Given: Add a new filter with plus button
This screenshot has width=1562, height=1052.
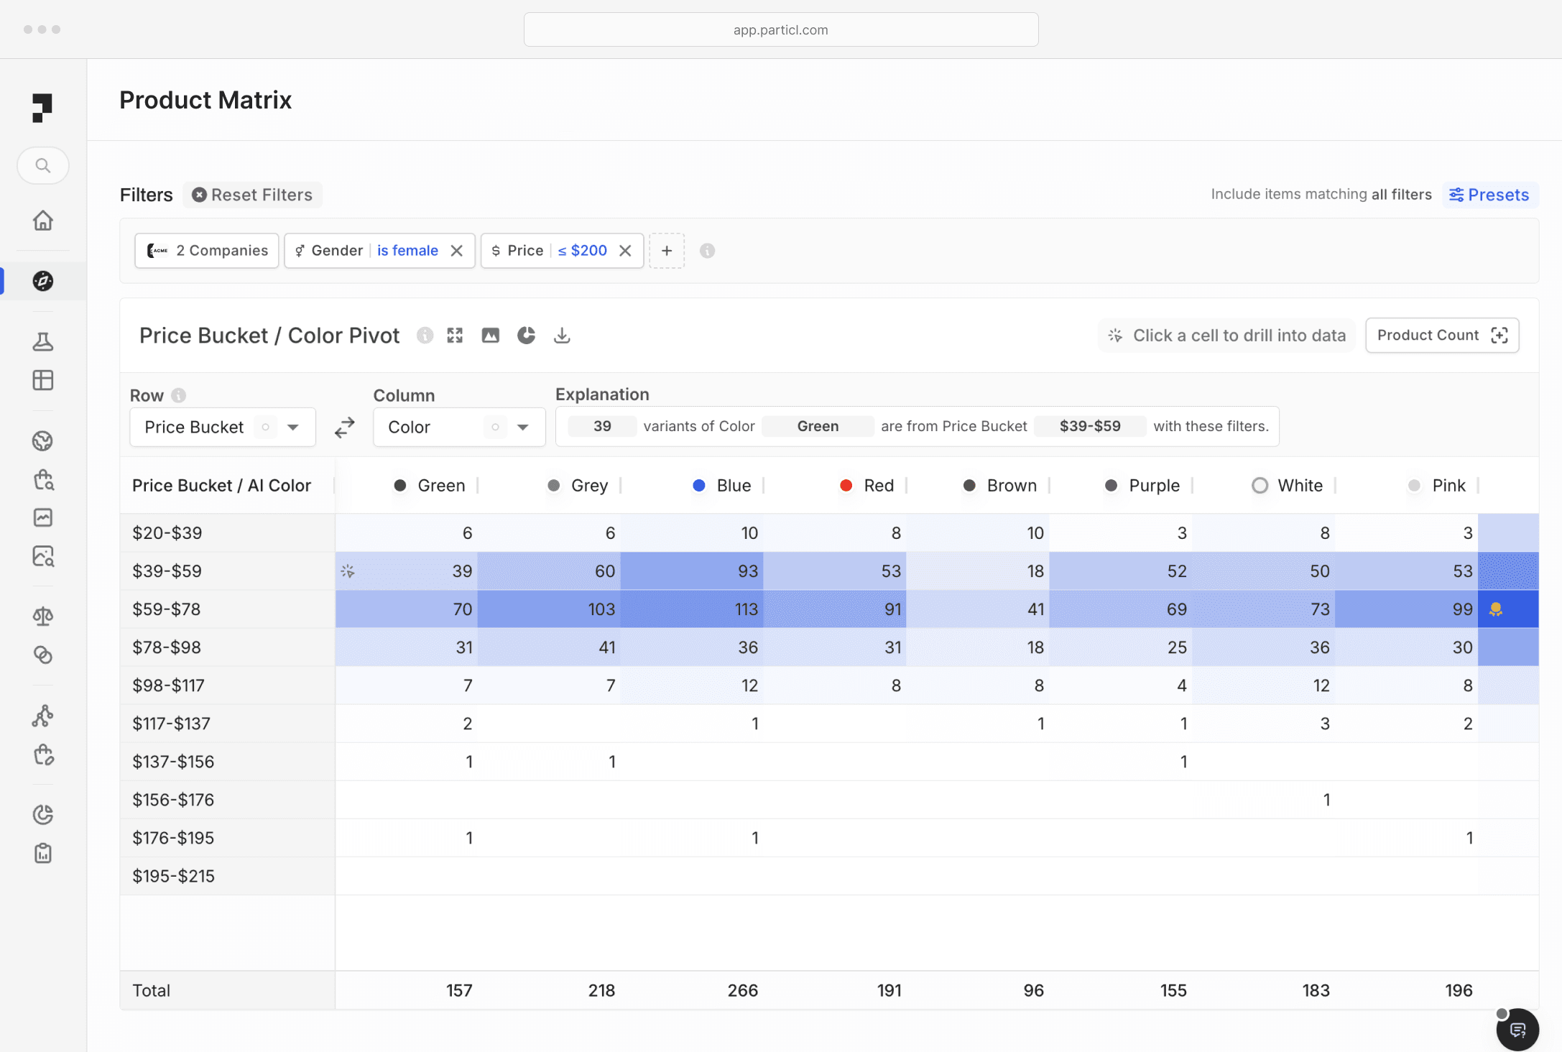Looking at the screenshot, I should (x=667, y=251).
